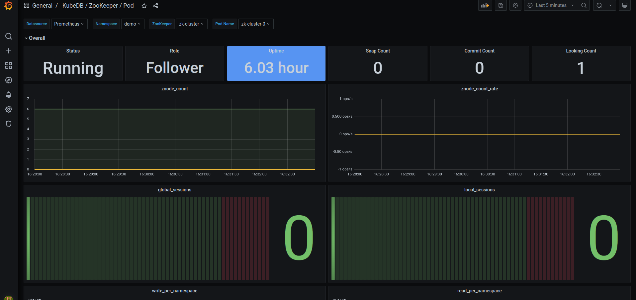Click the large 0 in local_sessions panel
Image resolution: width=636 pixels, height=300 pixels.
pyautogui.click(x=603, y=238)
